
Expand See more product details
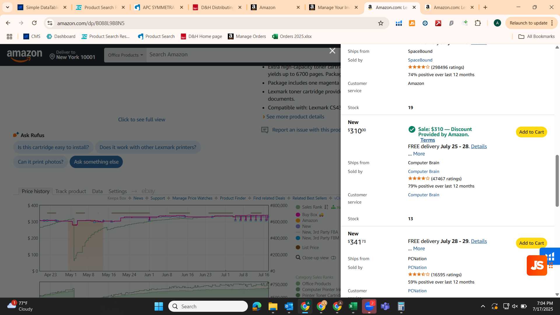pos(295,117)
